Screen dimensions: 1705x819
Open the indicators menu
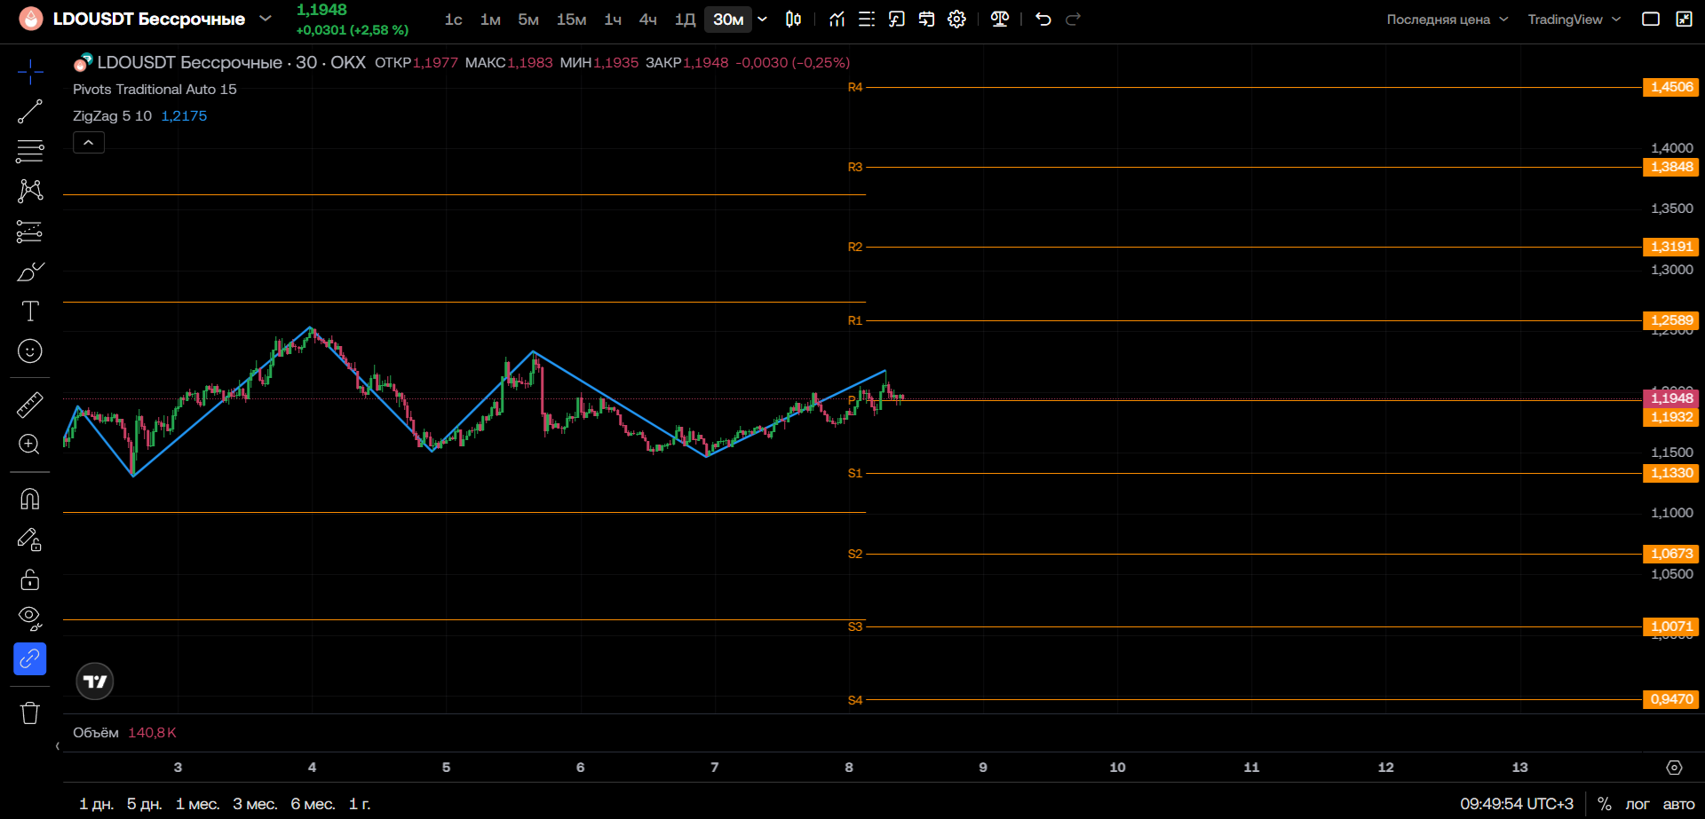[x=837, y=20]
